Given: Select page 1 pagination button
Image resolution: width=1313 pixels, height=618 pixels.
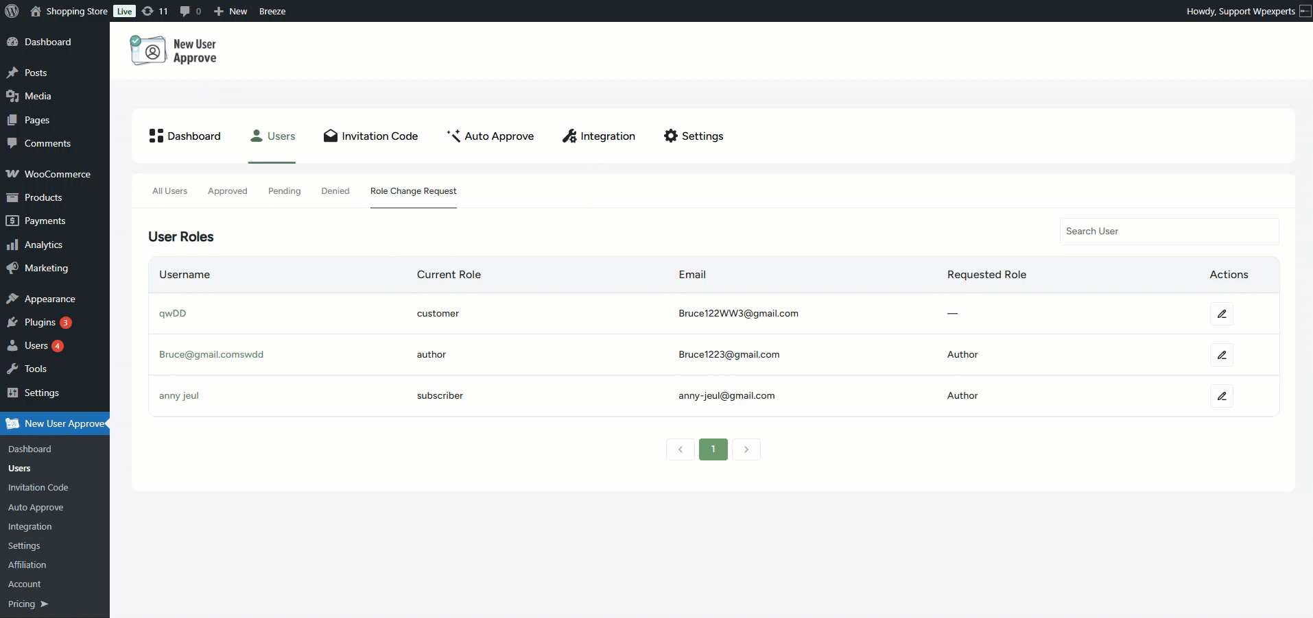Looking at the screenshot, I should (713, 449).
